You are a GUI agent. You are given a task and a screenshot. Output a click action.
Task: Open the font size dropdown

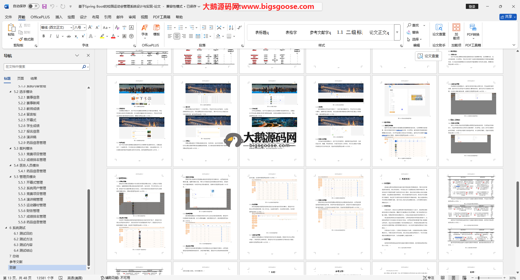(x=84, y=28)
